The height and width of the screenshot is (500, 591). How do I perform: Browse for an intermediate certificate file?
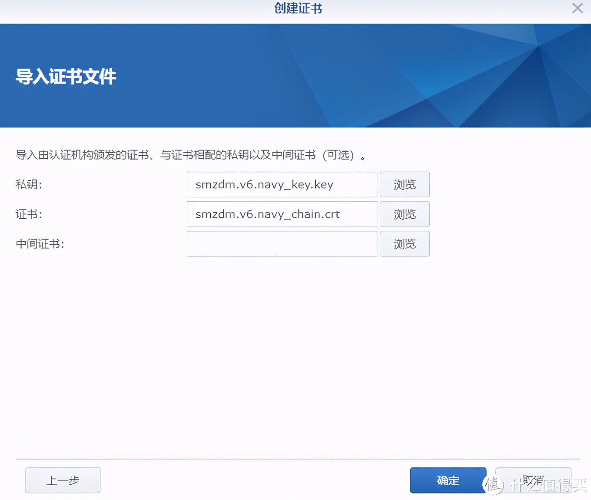coord(404,244)
